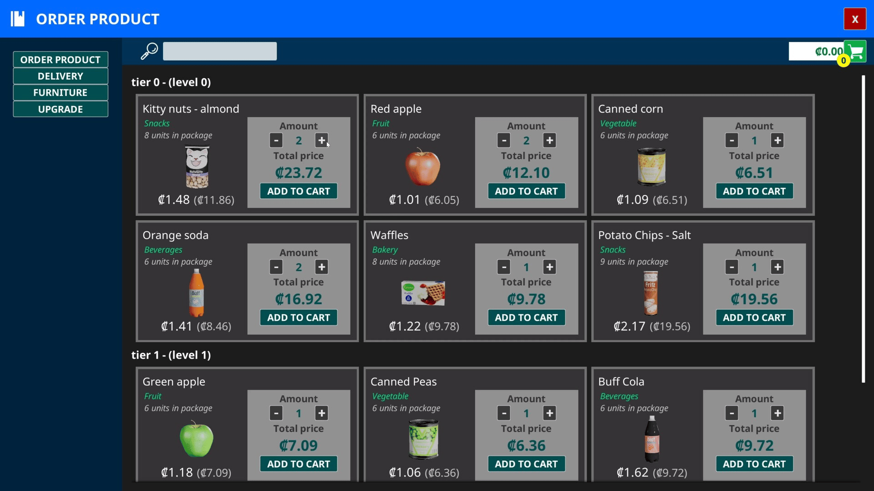Screen dimensions: 874x491
Task: Increase Waffles amount with plus
Action: (x=549, y=267)
